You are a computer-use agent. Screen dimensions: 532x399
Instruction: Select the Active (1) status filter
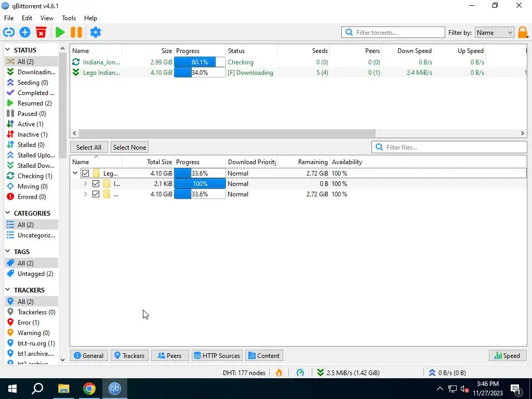31,124
